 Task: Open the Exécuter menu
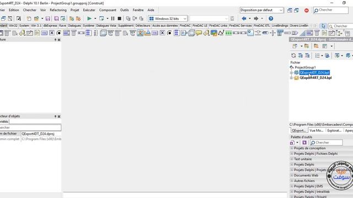(x=89, y=10)
